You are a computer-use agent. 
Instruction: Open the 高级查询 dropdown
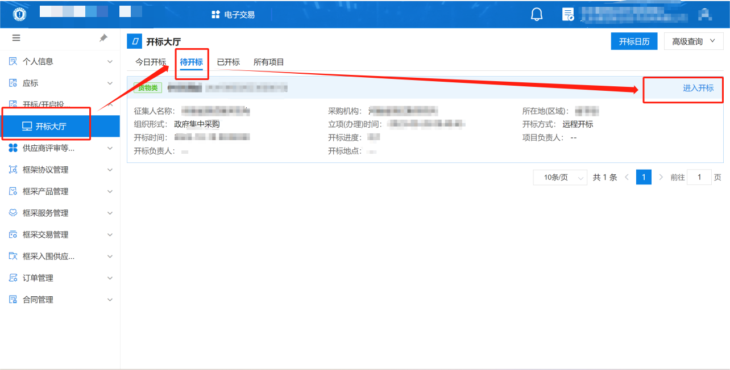point(694,41)
